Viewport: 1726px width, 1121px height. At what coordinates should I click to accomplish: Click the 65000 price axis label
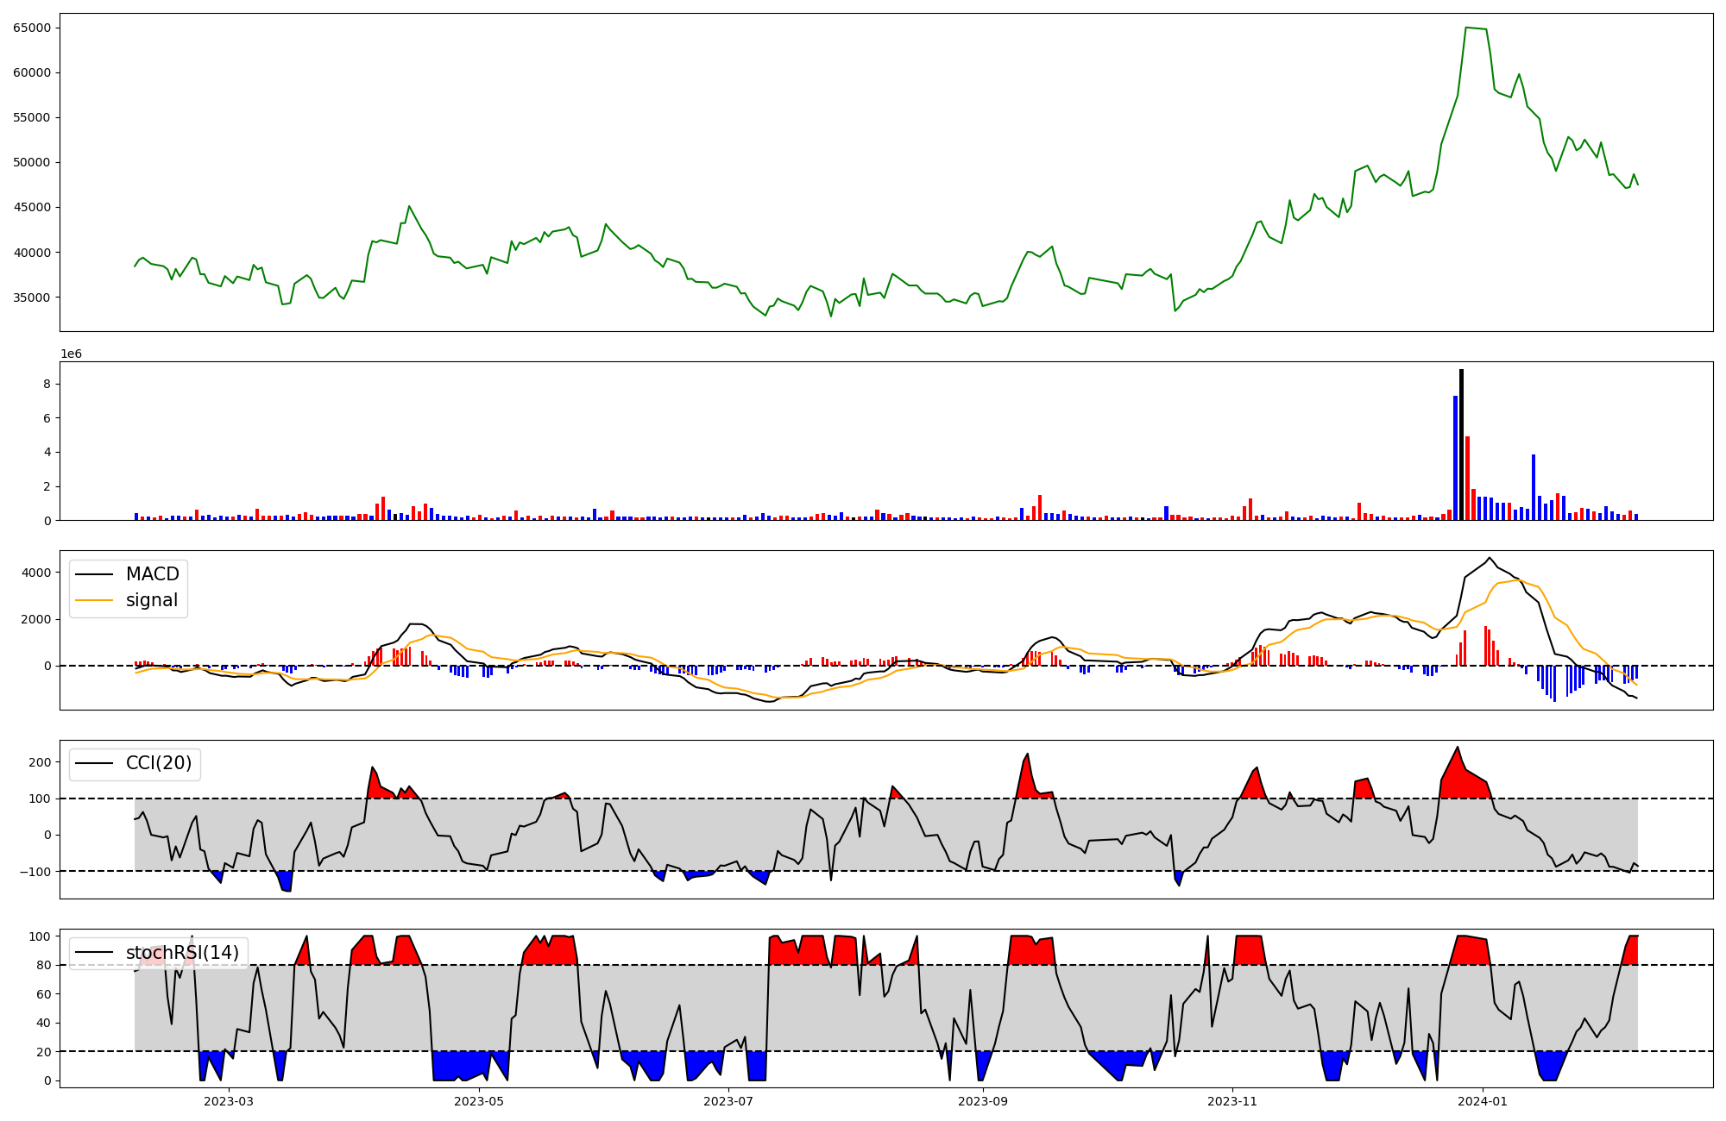pos(32,28)
